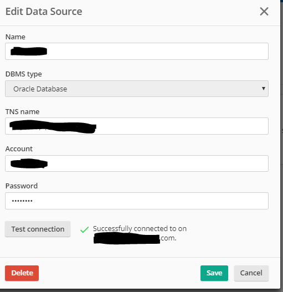Click the Account label

click(x=19, y=149)
